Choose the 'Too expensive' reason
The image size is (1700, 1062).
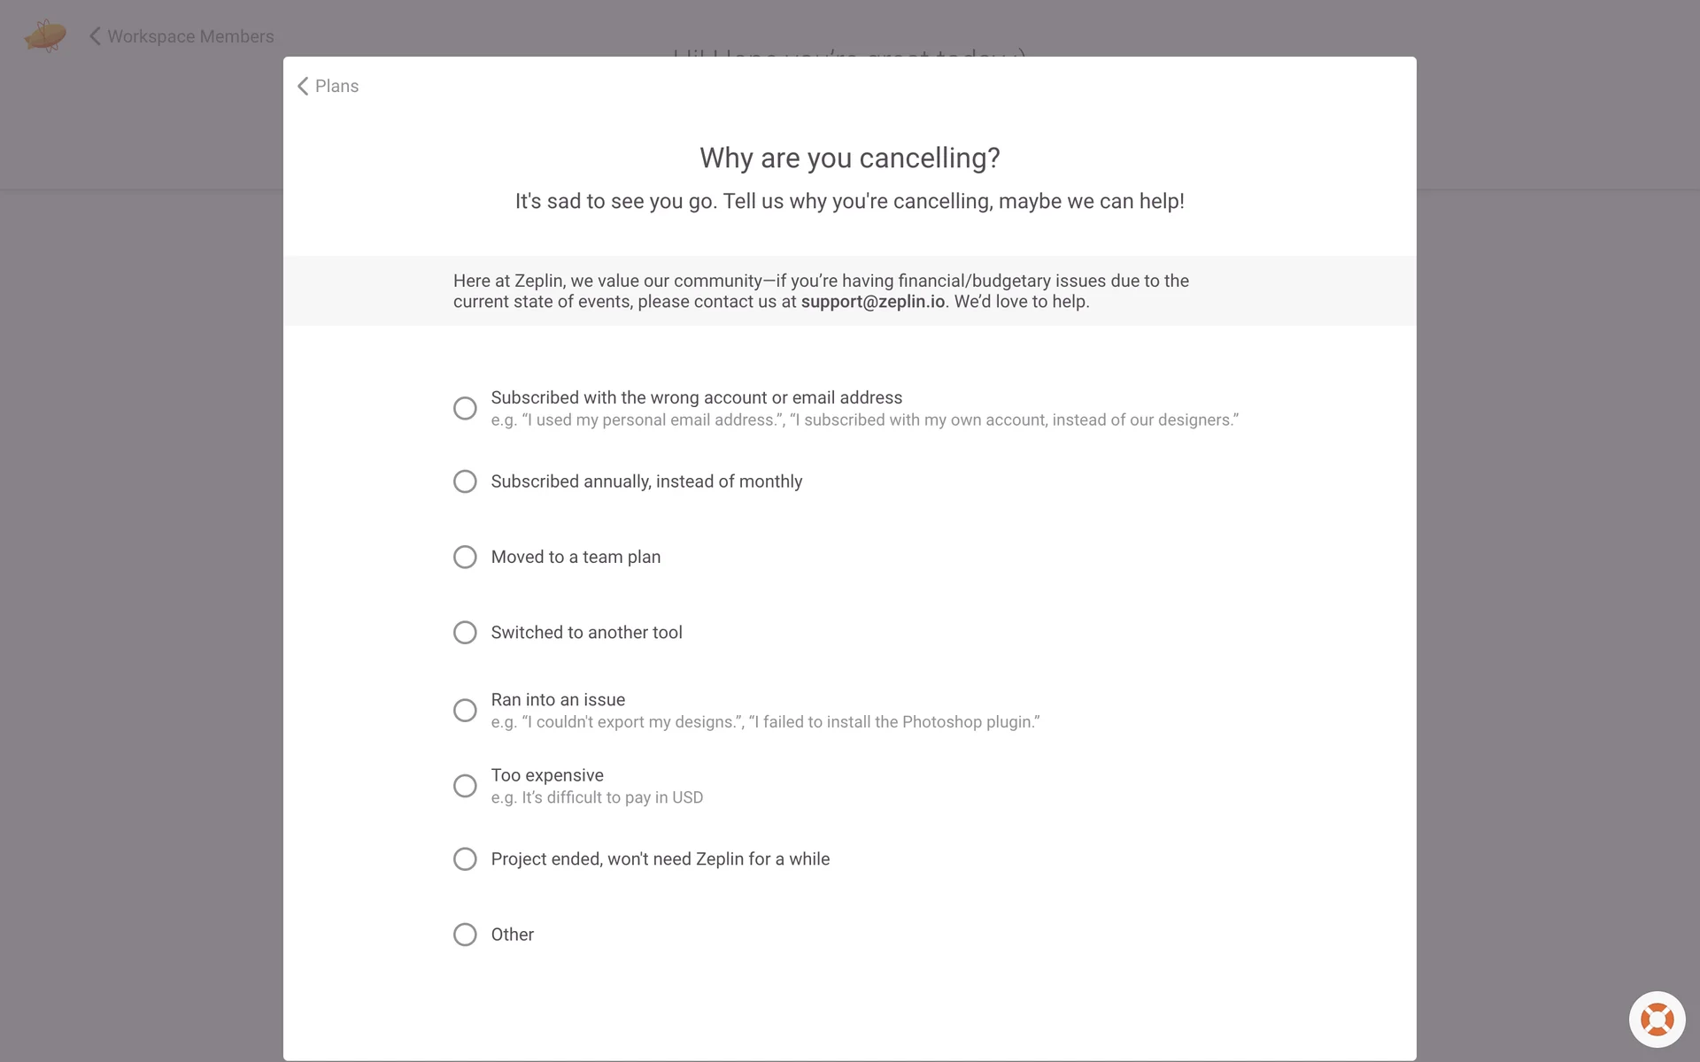pos(465,786)
